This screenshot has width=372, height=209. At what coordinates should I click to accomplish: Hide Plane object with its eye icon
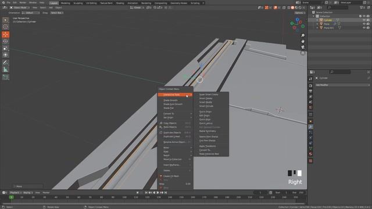pyautogui.click(x=364, y=24)
